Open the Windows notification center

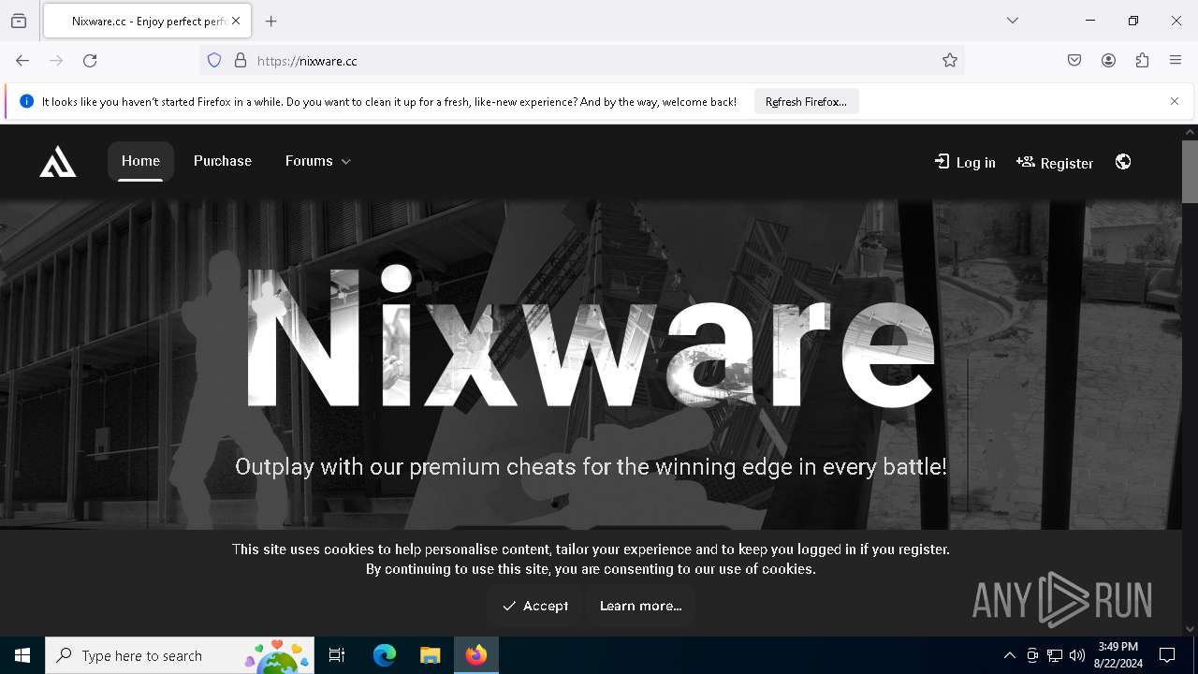point(1167,655)
